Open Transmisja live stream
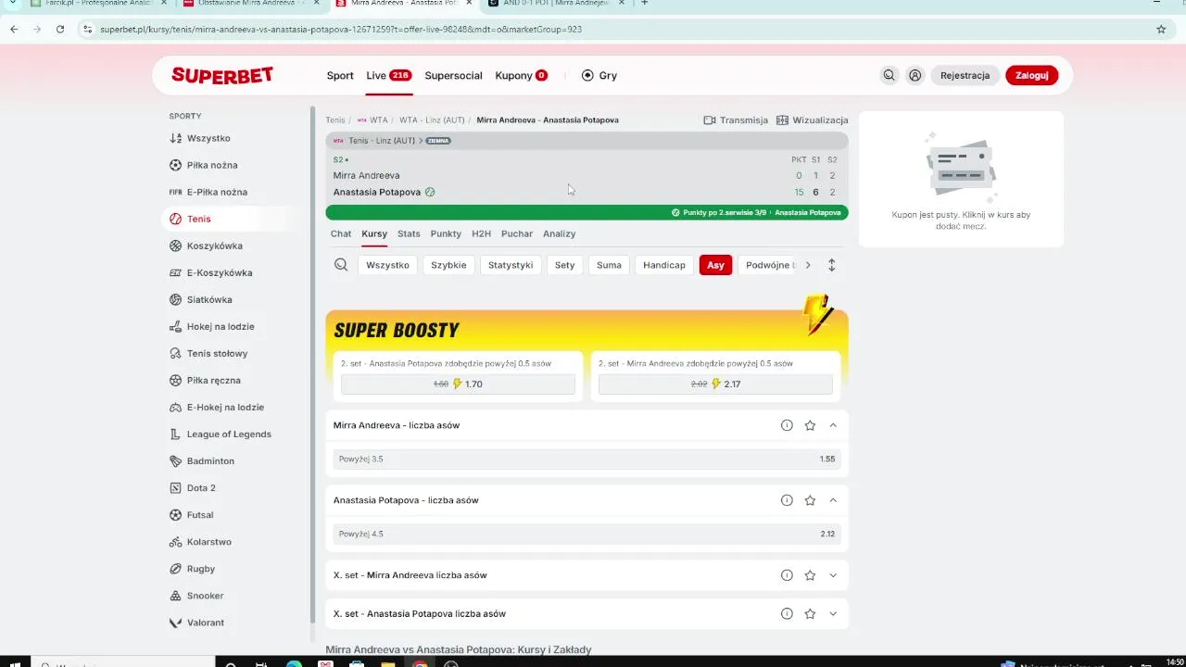The height and width of the screenshot is (667, 1186). point(736,120)
